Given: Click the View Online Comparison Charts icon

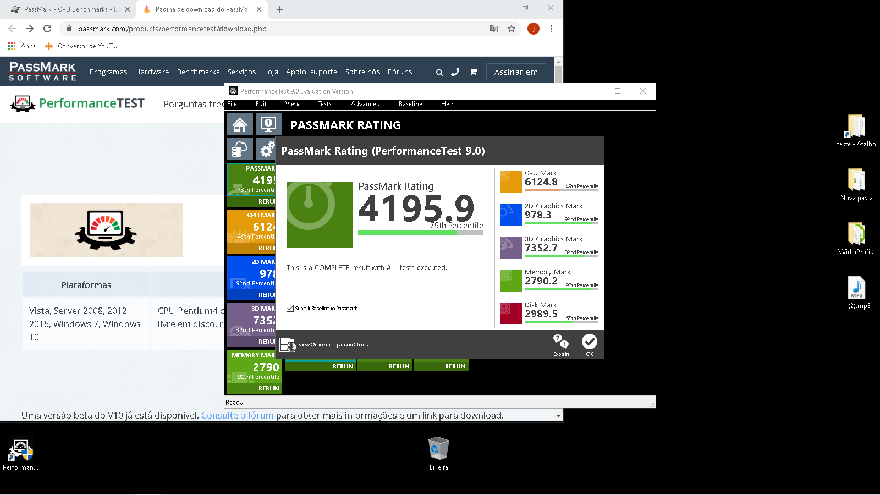Looking at the screenshot, I should tap(288, 345).
